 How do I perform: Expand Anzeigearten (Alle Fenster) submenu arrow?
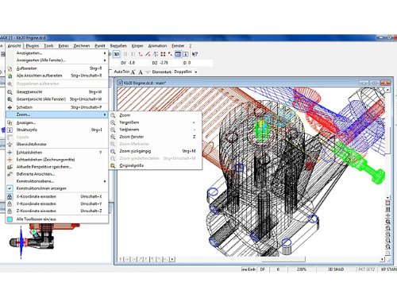click(105, 60)
